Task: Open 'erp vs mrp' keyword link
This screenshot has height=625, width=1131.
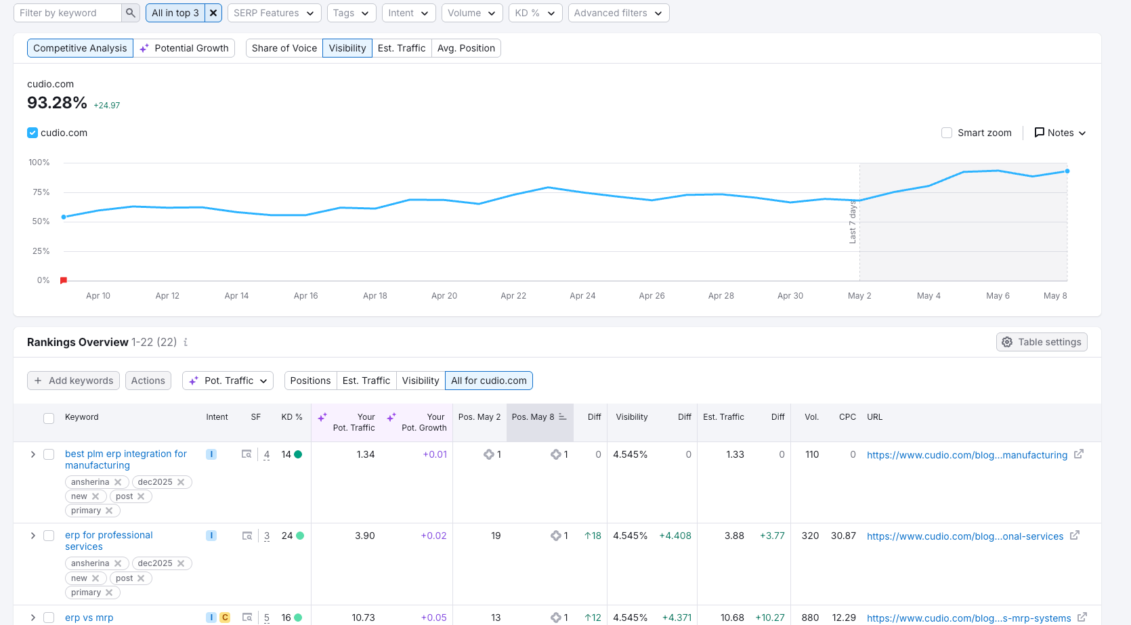Action: tap(89, 618)
